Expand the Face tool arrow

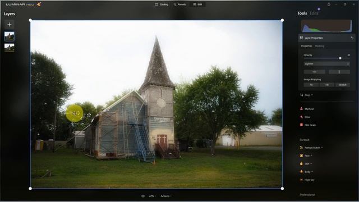[311, 156]
